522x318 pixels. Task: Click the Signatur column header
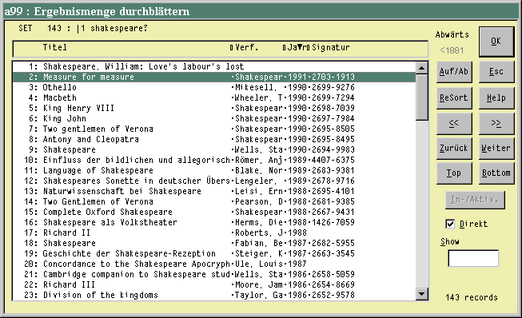point(331,48)
